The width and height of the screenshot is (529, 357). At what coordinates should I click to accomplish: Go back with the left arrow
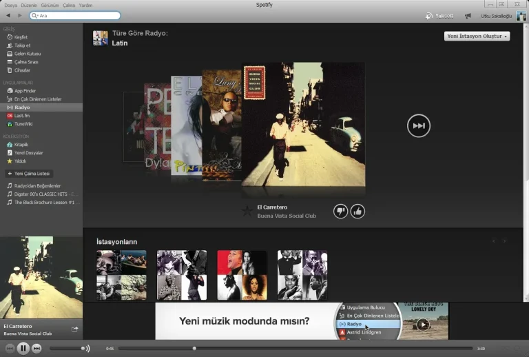tap(8, 16)
